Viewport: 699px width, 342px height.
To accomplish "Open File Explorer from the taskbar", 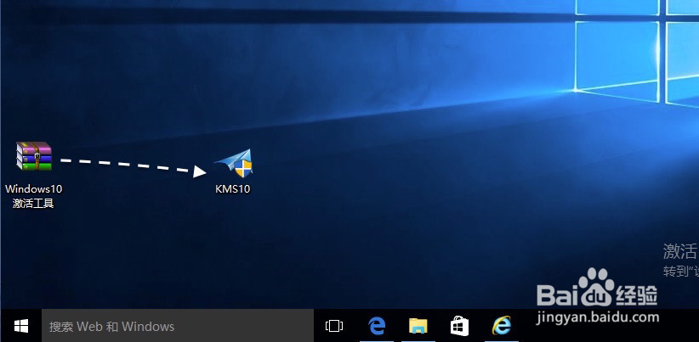I will coord(418,327).
